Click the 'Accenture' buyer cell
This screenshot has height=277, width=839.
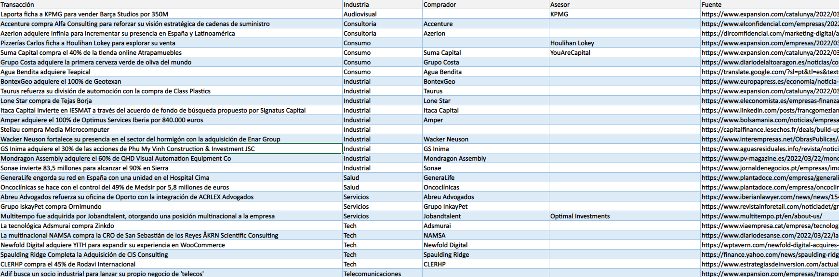(485, 24)
